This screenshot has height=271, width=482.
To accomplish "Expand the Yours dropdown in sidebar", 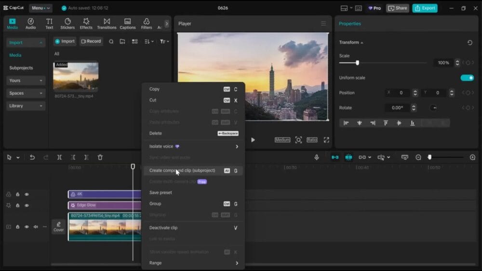I will point(26,80).
